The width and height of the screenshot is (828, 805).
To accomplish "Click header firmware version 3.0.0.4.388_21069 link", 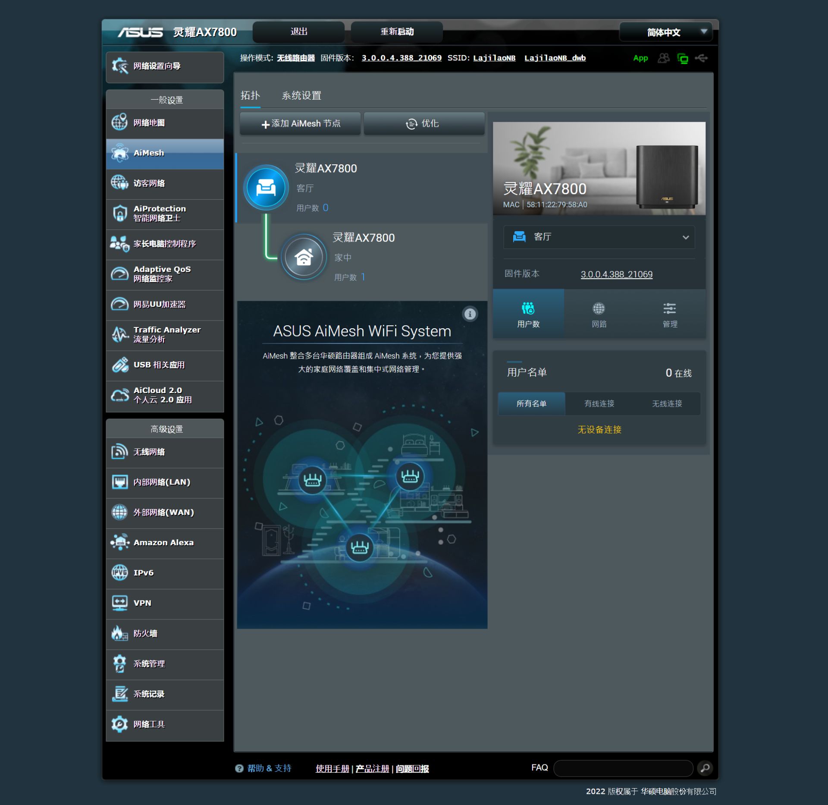I will (x=401, y=58).
